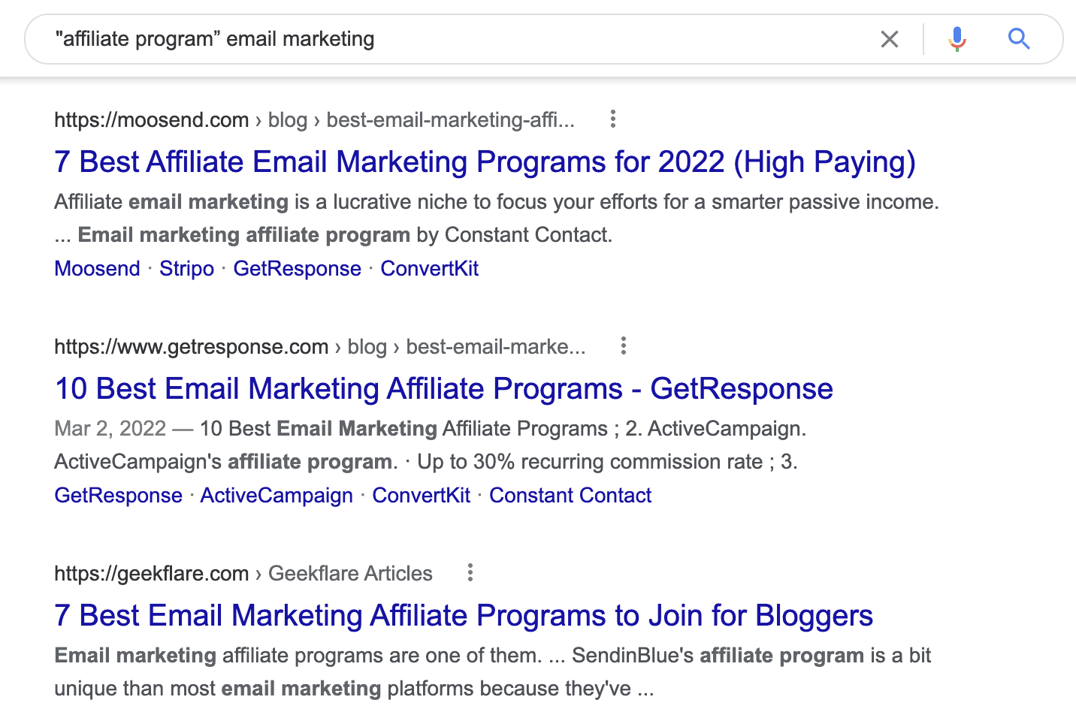Click the ConvertKit sitelink under the GetResponse result

click(421, 496)
